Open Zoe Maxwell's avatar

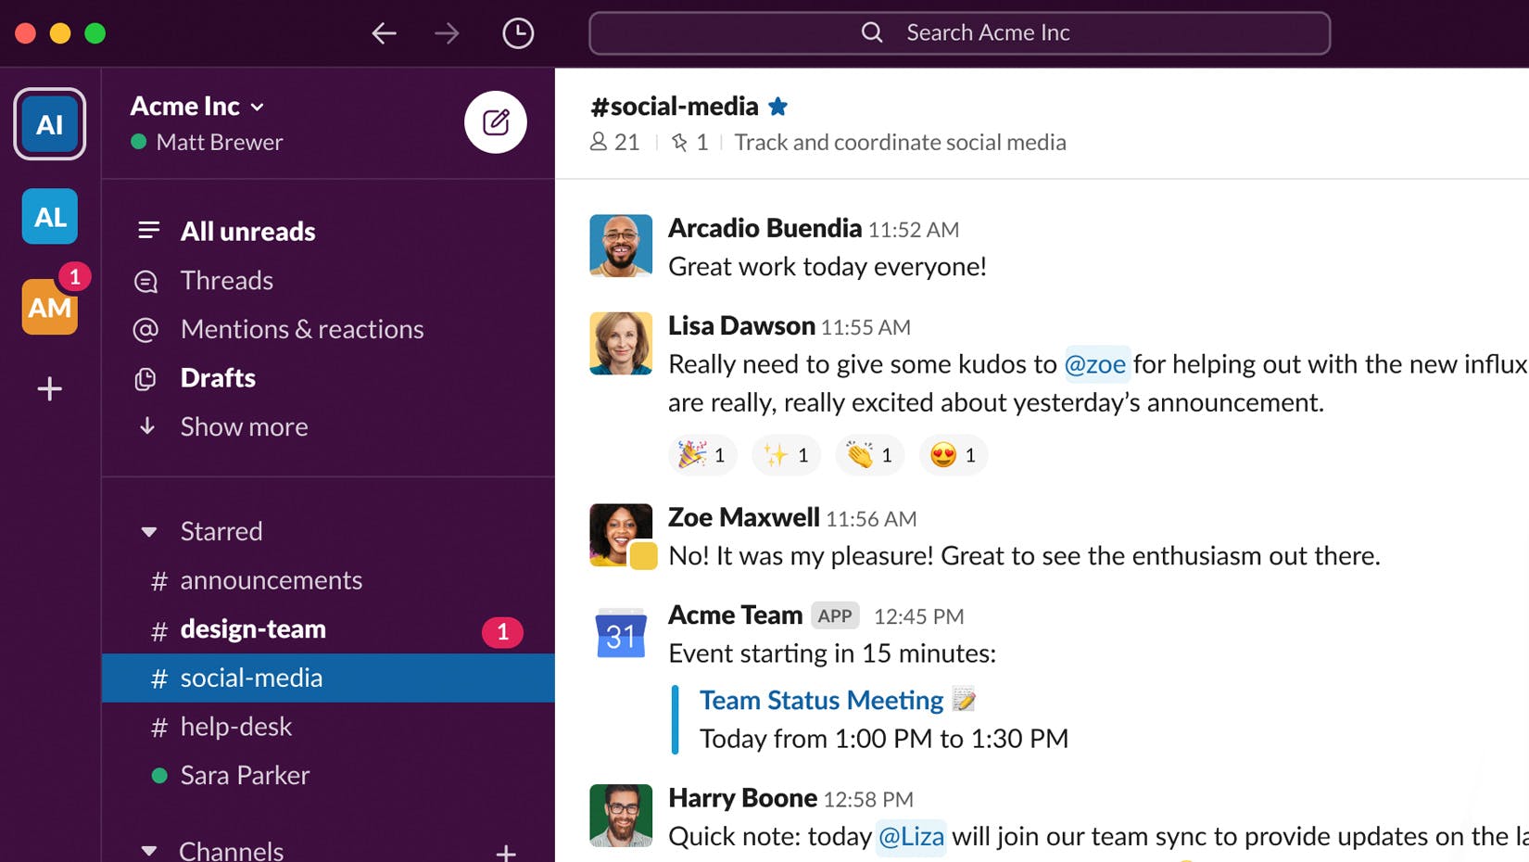click(621, 535)
